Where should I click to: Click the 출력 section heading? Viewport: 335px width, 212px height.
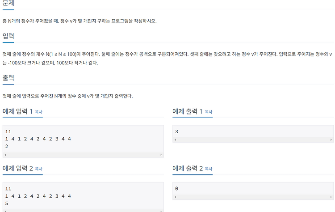coord(8,78)
